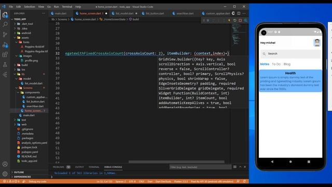Stop debugging with the red square
Image resolution: width=332 pixels, height=187 pixels.
click(x=240, y=21)
